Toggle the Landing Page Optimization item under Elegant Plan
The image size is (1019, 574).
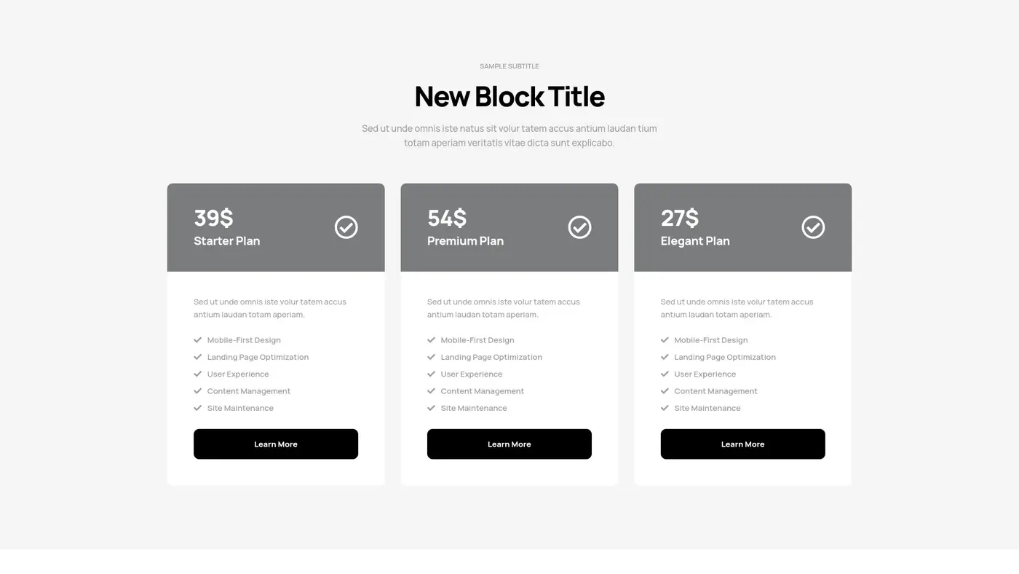tap(724, 357)
